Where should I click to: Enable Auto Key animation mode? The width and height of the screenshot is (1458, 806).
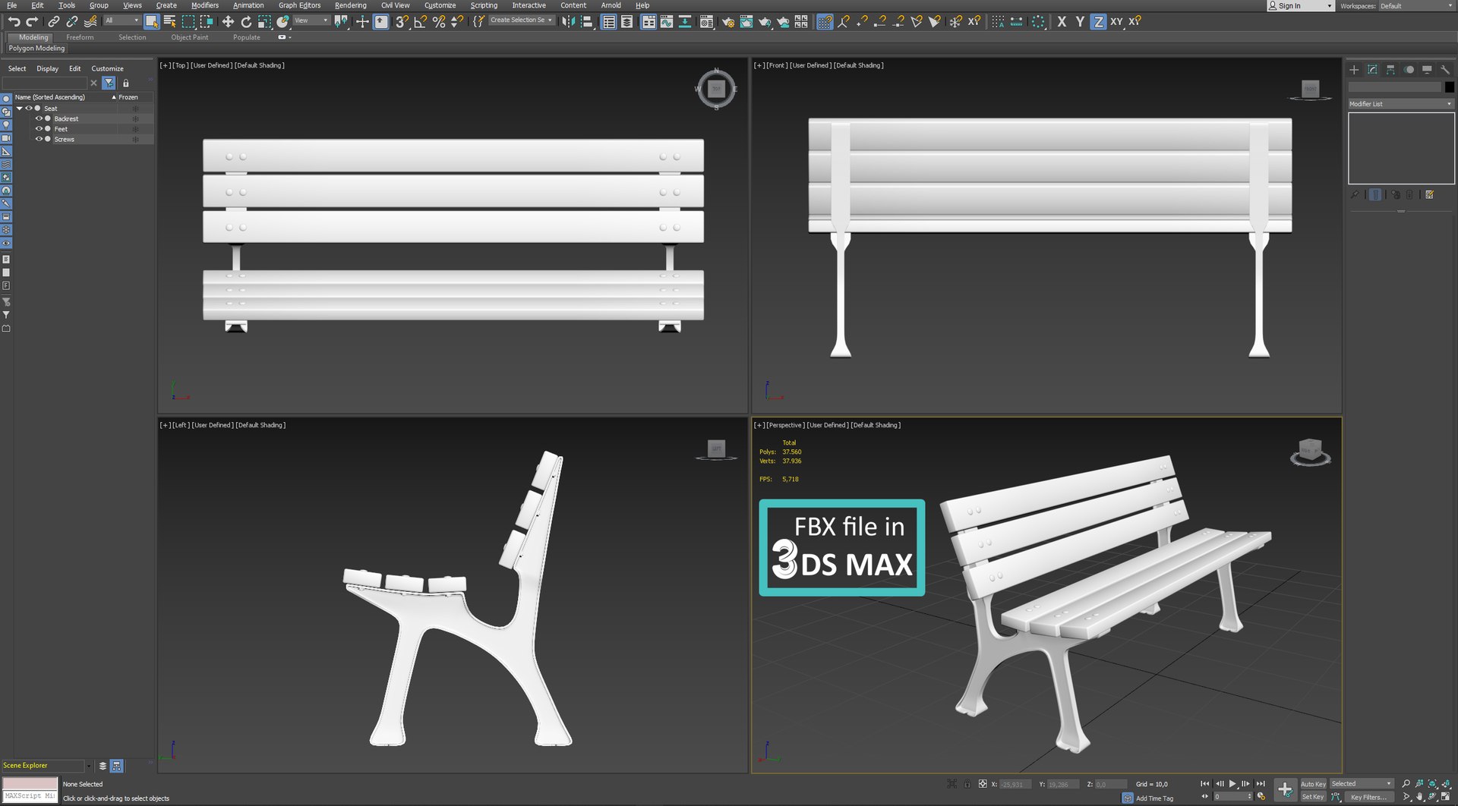coord(1313,784)
